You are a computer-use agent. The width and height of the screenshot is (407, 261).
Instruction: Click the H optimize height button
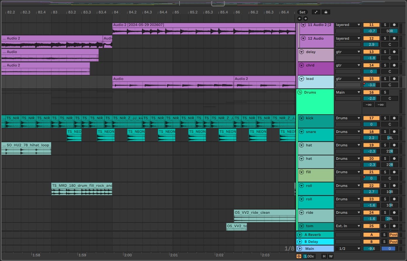(324, 256)
